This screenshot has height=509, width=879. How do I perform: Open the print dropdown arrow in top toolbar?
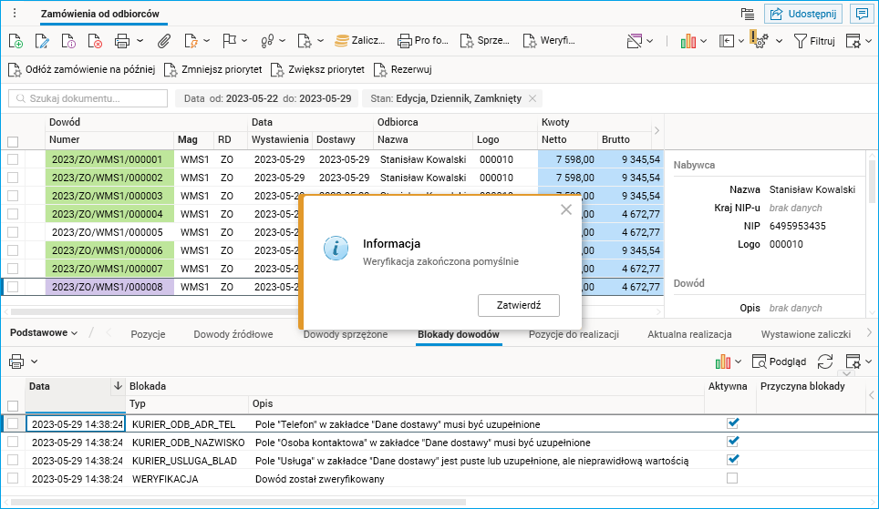pos(140,41)
